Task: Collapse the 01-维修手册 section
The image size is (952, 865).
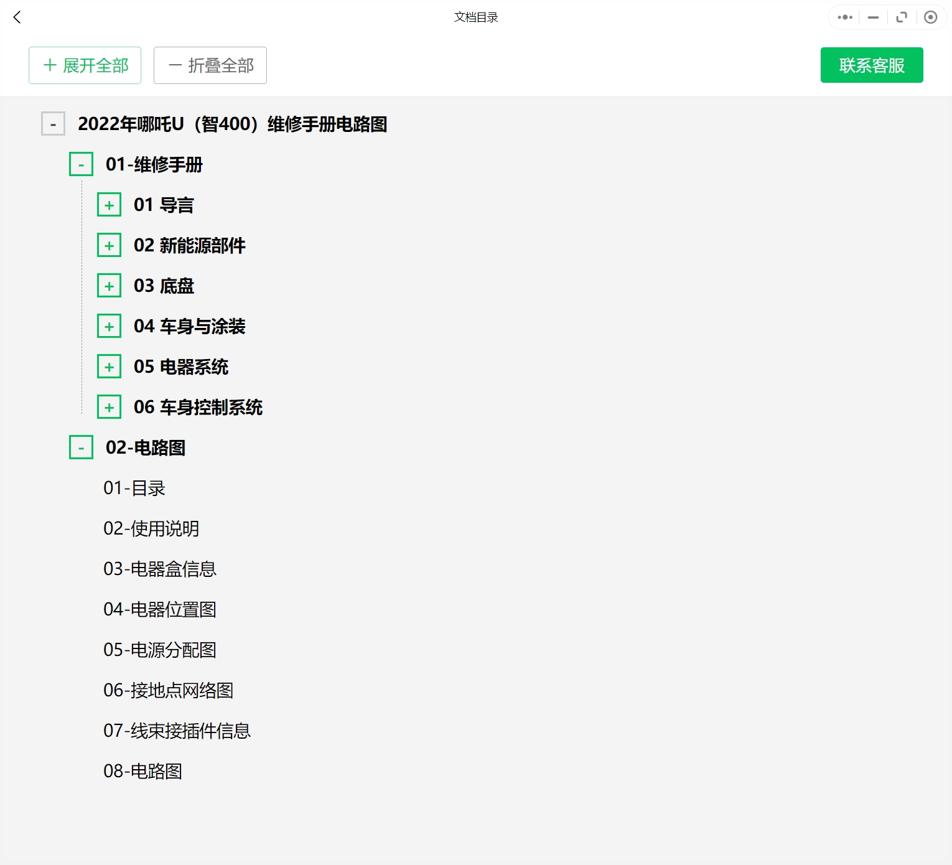Action: pos(81,164)
